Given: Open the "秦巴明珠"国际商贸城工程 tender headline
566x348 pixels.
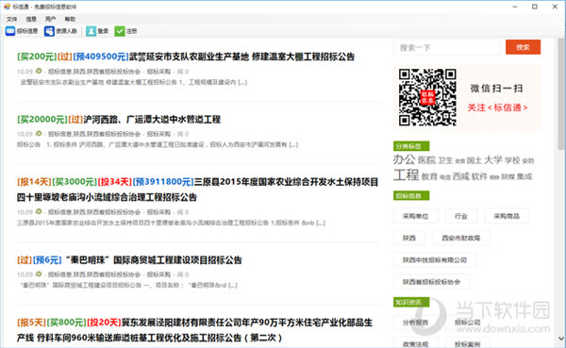Looking at the screenshot, I should click(154, 260).
